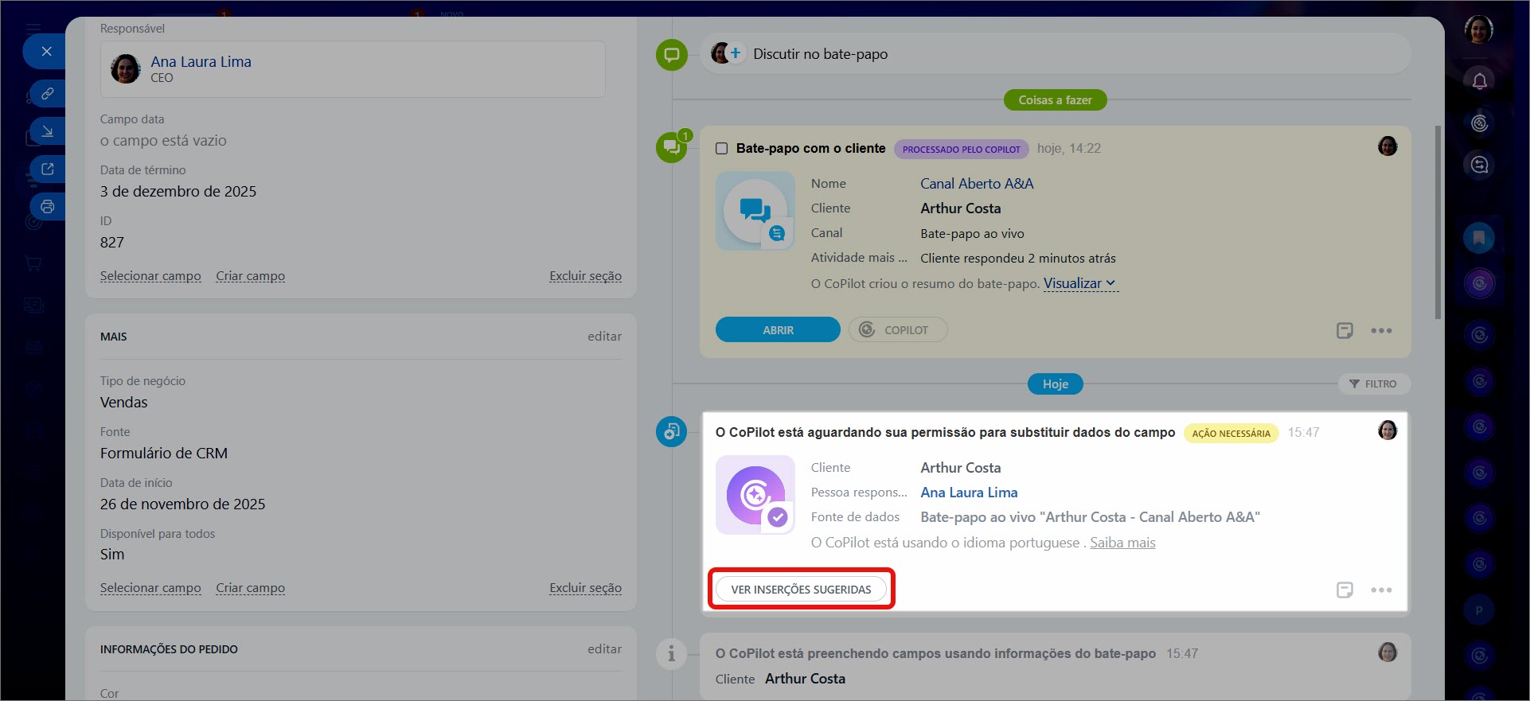Open the CoPilot icon below the bell
The width and height of the screenshot is (1530, 701).
tap(1479, 123)
